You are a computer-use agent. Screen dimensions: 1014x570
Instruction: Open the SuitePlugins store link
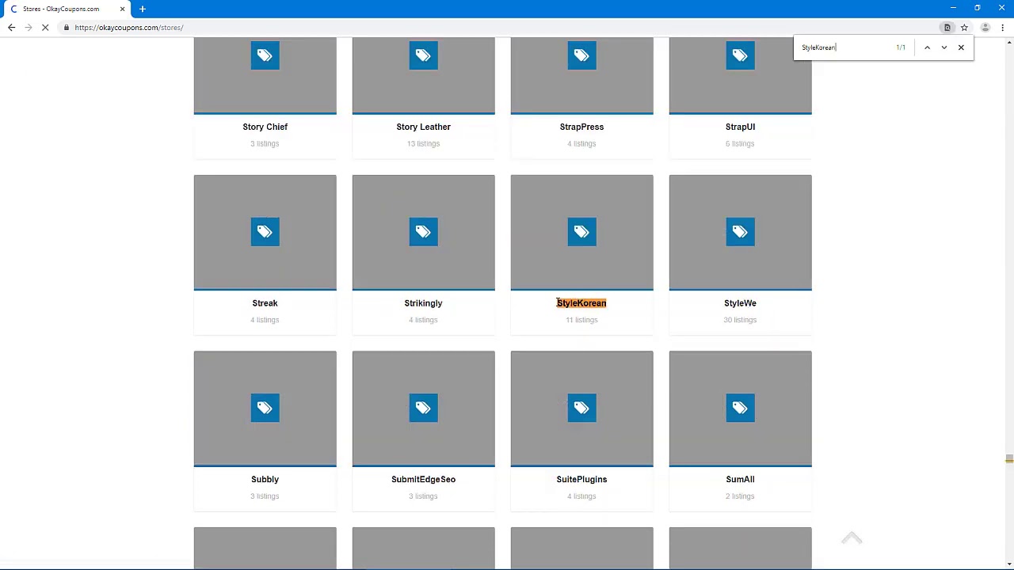[x=581, y=479]
